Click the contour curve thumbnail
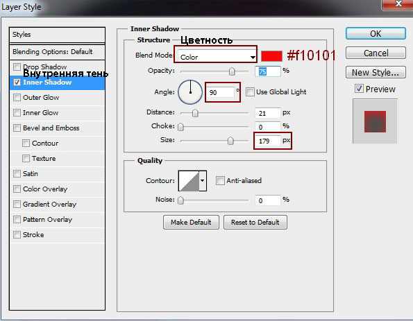This screenshot has width=413, height=321. [189, 181]
